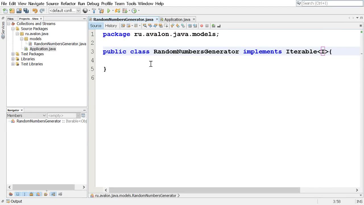The width and height of the screenshot is (364, 205).
Task: Expand the Test Packages node
Action: click(13, 54)
